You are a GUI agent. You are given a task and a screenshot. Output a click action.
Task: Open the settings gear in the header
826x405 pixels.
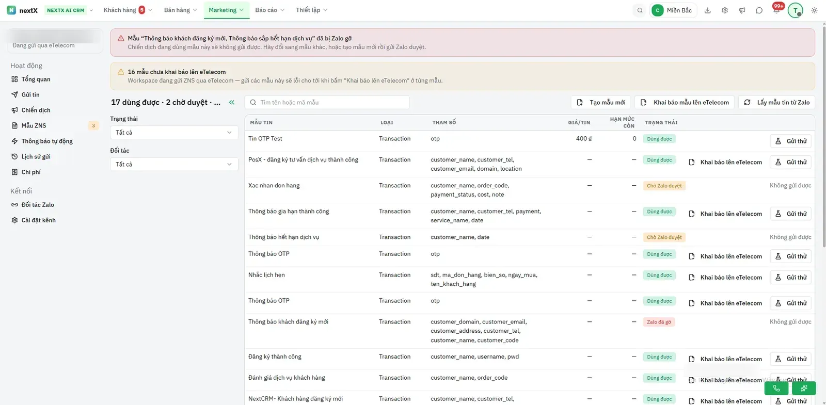[725, 10]
